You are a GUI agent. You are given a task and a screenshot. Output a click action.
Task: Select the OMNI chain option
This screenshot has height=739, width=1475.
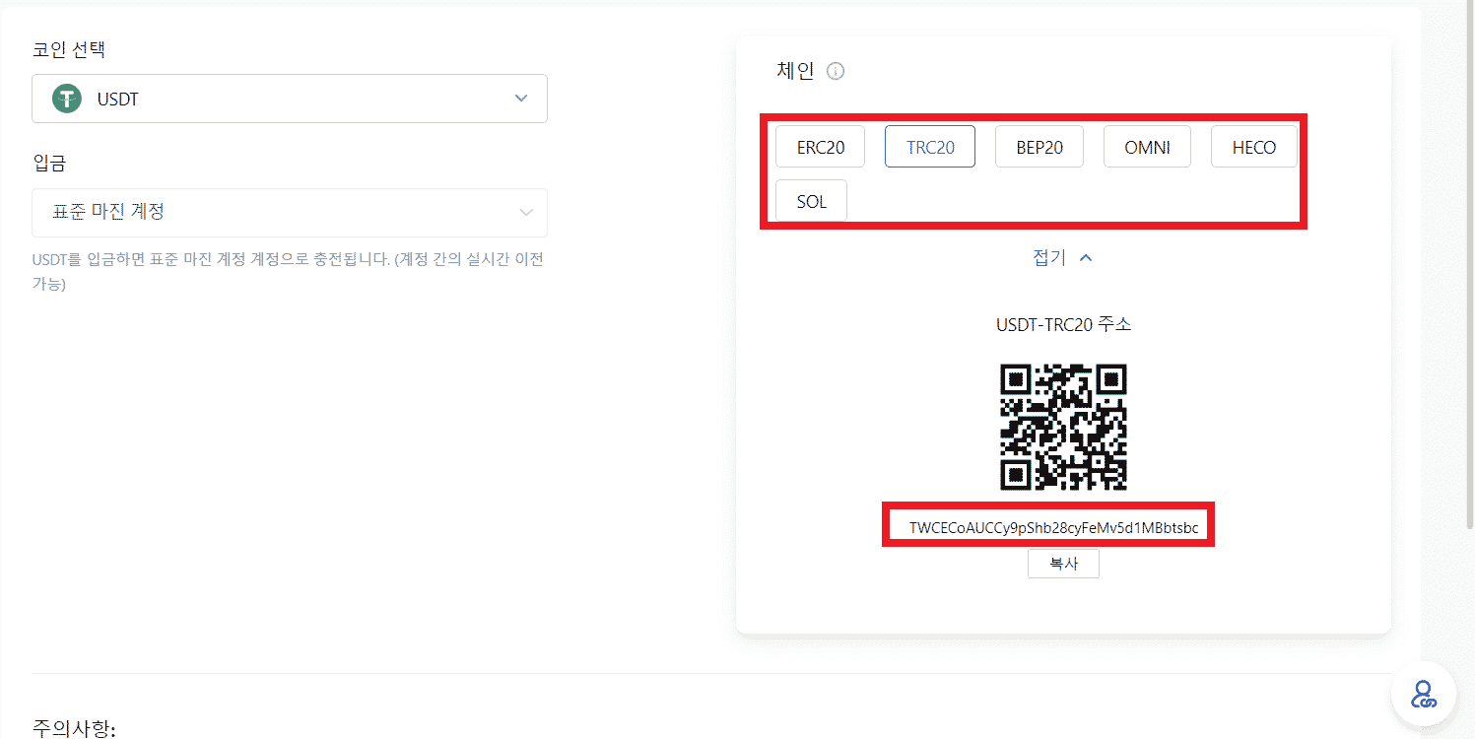[x=1147, y=146]
